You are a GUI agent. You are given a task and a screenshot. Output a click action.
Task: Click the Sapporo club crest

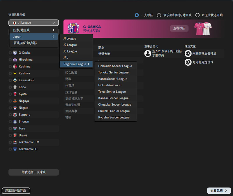(15, 115)
